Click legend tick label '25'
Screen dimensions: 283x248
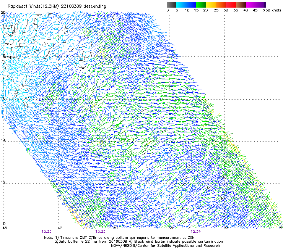pos(216,10)
